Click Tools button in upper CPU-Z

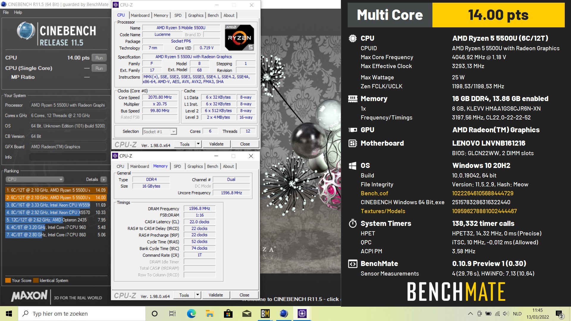click(x=185, y=144)
